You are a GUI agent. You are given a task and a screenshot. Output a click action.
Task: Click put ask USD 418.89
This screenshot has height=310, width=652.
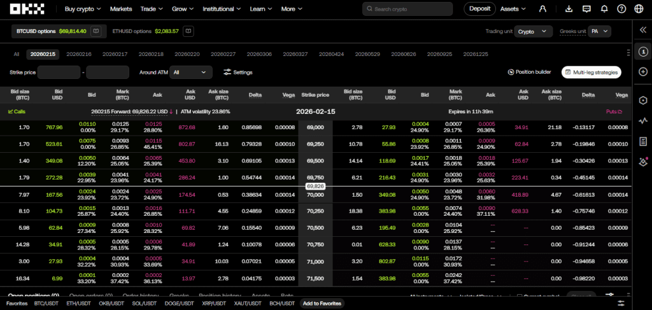(520, 195)
